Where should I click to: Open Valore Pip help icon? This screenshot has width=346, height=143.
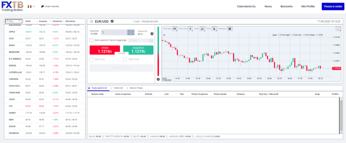point(152,34)
